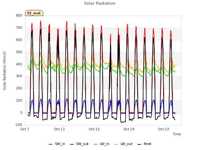Viewport: 200px width, 150px height.
Task: Click the orange LW_out legend swatch
Action: [x=116, y=144]
